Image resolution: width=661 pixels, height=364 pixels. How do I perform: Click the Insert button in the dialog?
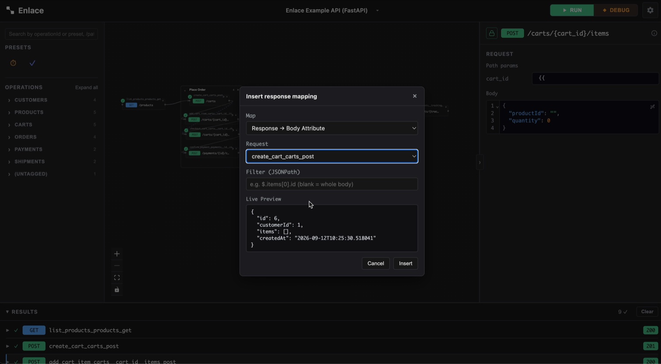(x=405, y=263)
